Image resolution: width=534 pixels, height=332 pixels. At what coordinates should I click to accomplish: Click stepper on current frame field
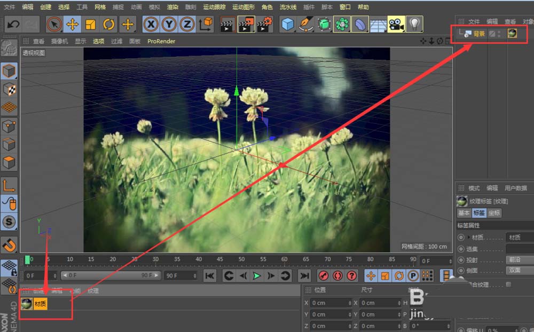450,261
